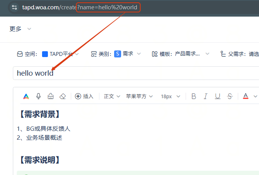Image resolution: width=259 pixels, height=175 pixels.
Task: Click the 类别 category icon
Action: [94, 54]
